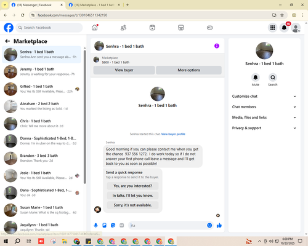Open the Marketplace storefront icon
The width and height of the screenshot is (308, 246).
pyautogui.click(x=181, y=28)
